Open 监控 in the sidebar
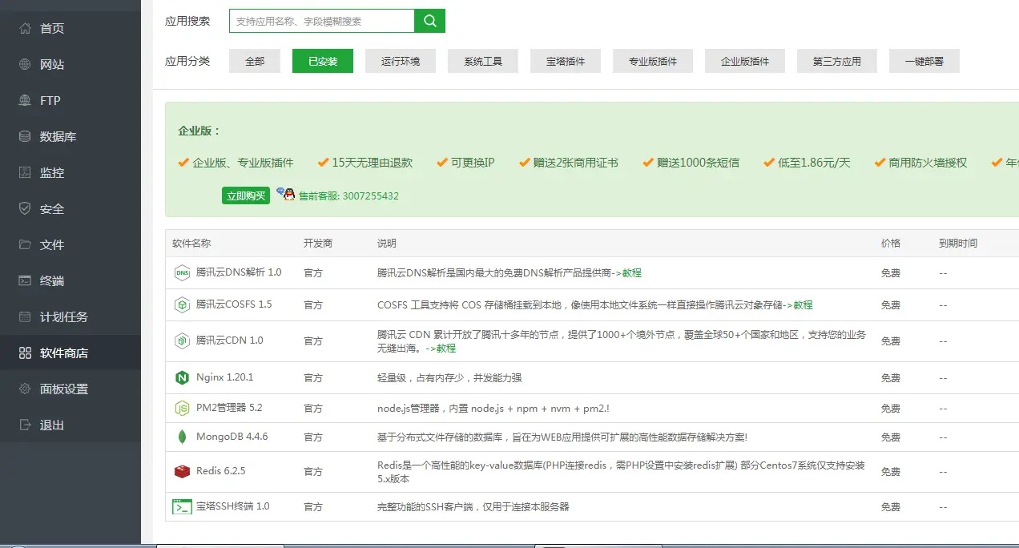 (x=70, y=172)
